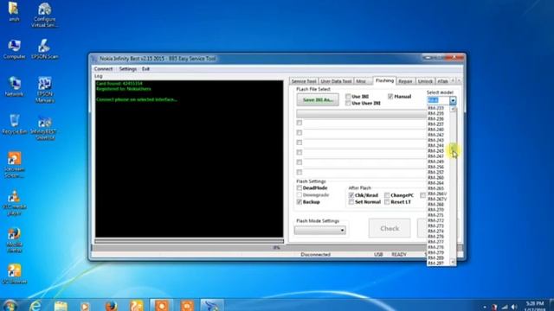Switch to the User Data Tool tab

tap(336, 81)
